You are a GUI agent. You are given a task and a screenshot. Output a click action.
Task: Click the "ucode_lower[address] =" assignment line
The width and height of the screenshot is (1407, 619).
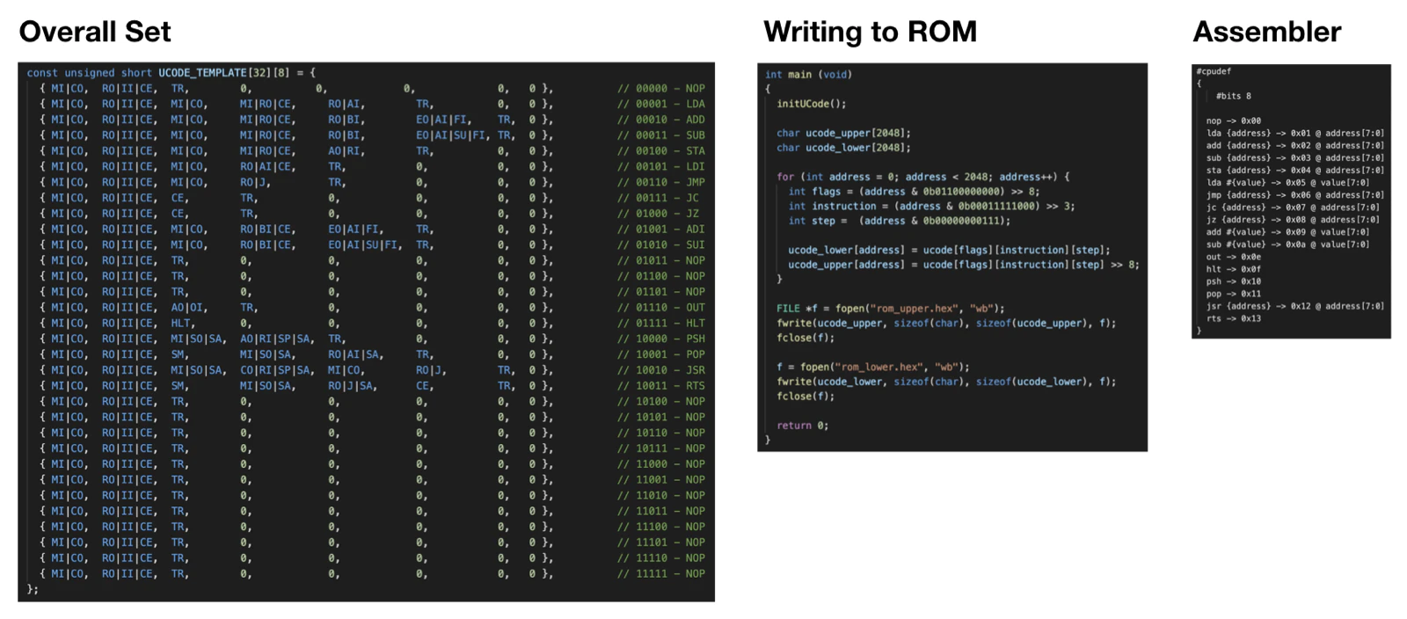click(x=950, y=250)
